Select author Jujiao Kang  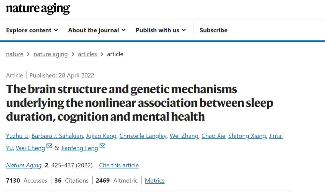click(101, 136)
